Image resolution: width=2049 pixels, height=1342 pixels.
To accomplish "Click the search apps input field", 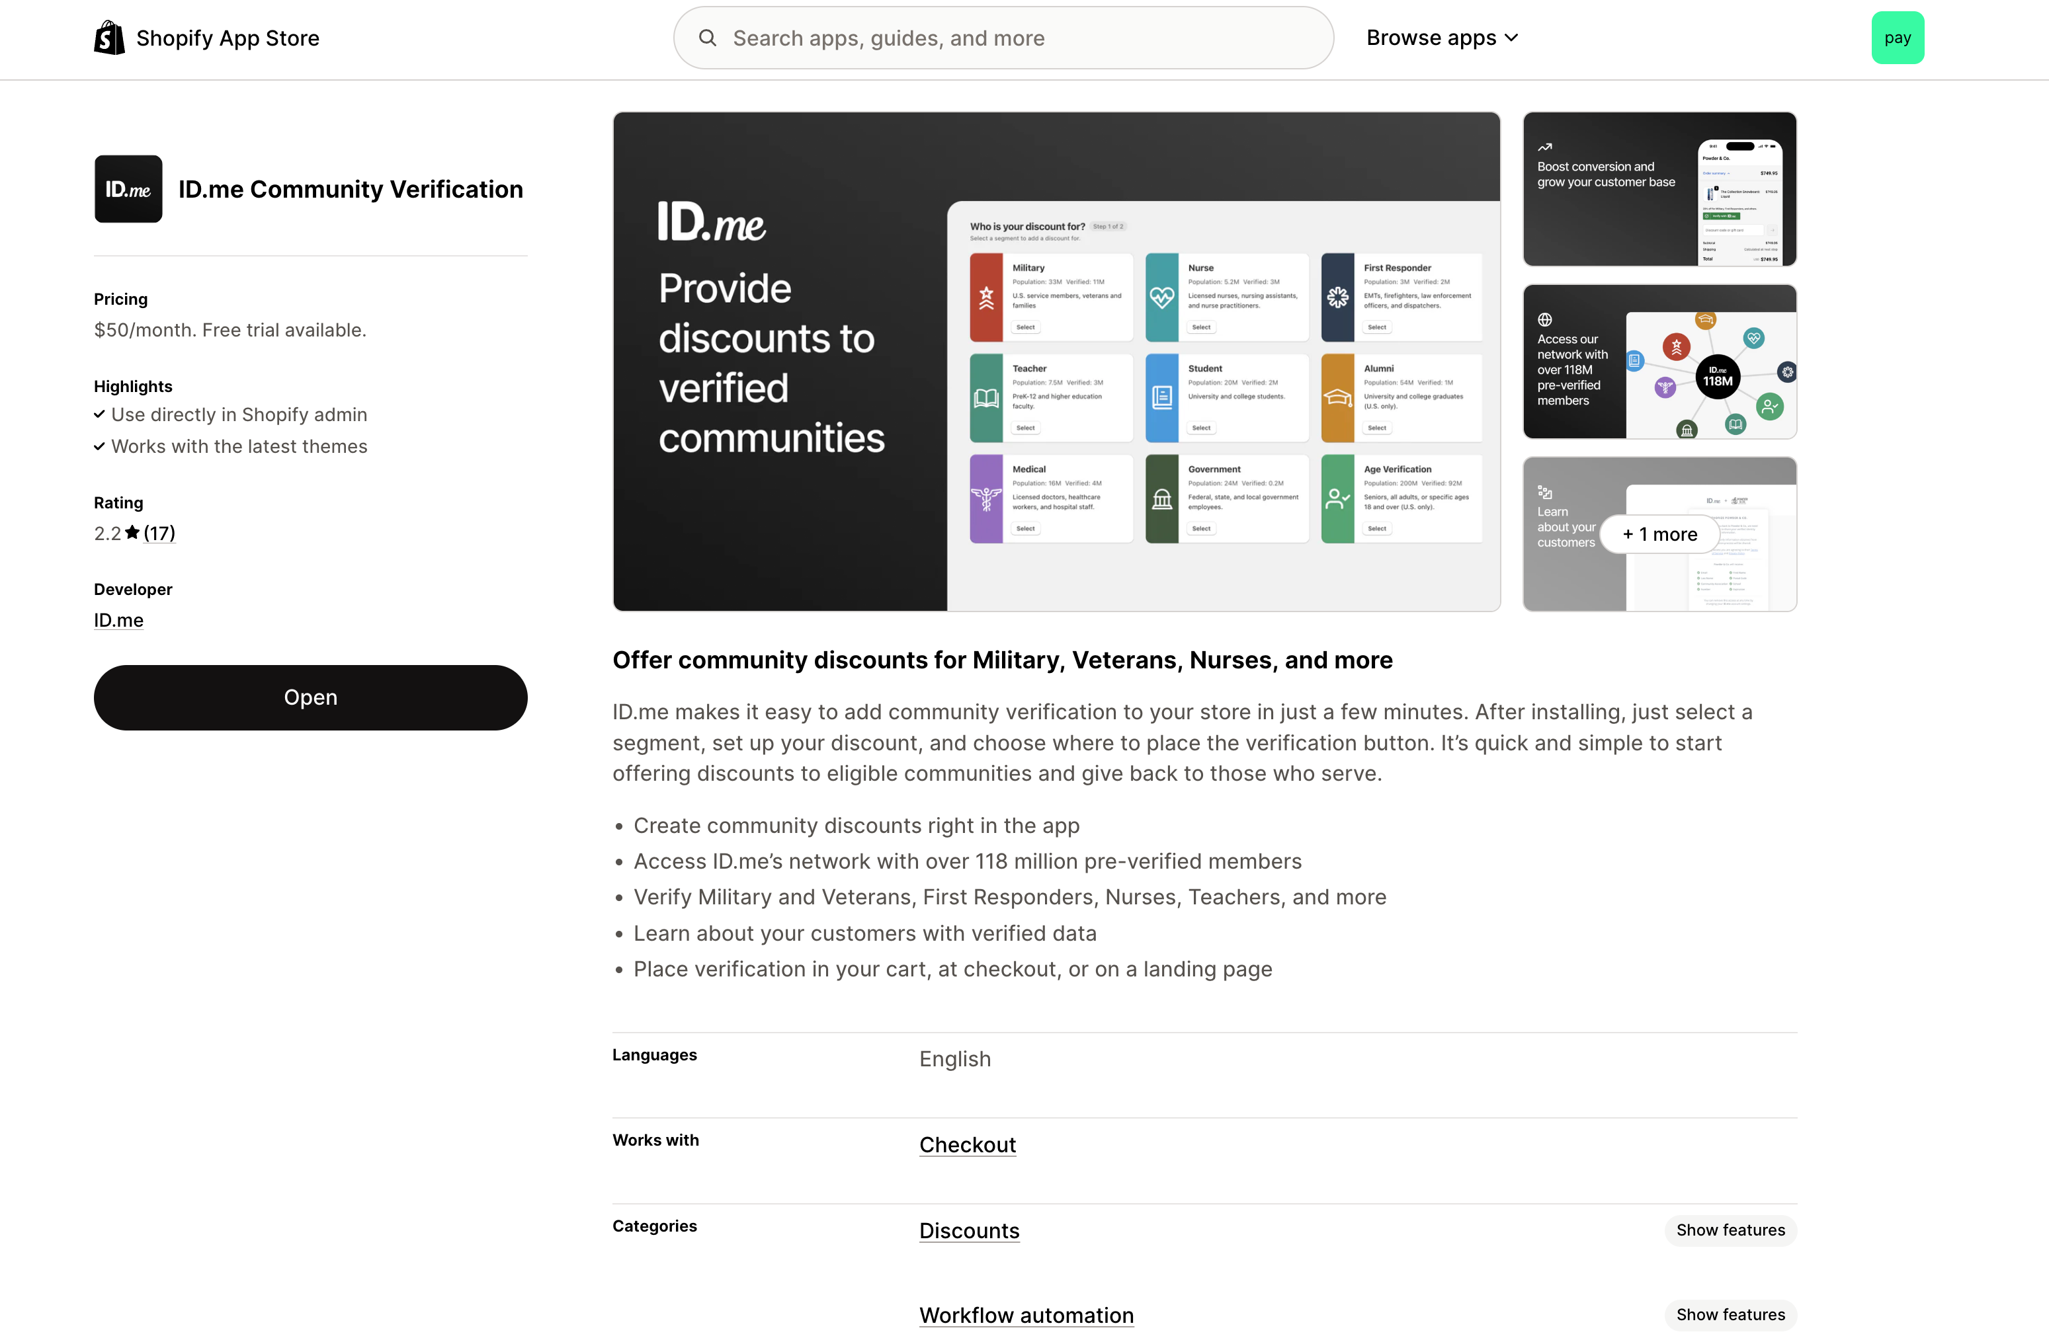I will point(1002,37).
